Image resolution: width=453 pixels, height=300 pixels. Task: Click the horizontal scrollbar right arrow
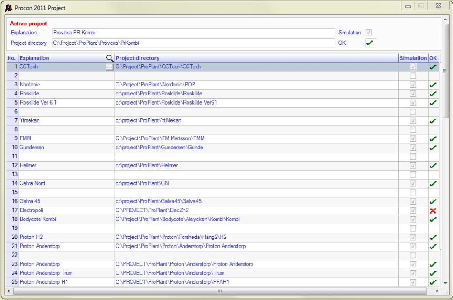click(x=438, y=291)
